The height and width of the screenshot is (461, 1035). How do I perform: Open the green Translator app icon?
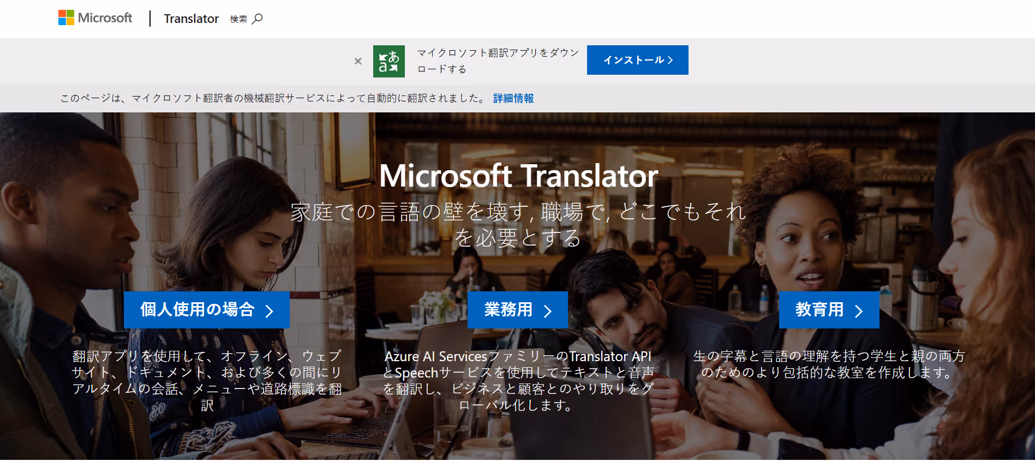coord(389,61)
